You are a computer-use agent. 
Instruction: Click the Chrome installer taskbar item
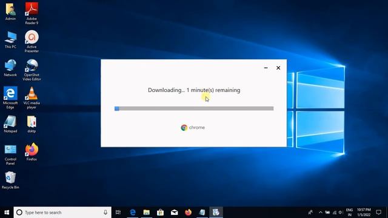tap(216, 213)
